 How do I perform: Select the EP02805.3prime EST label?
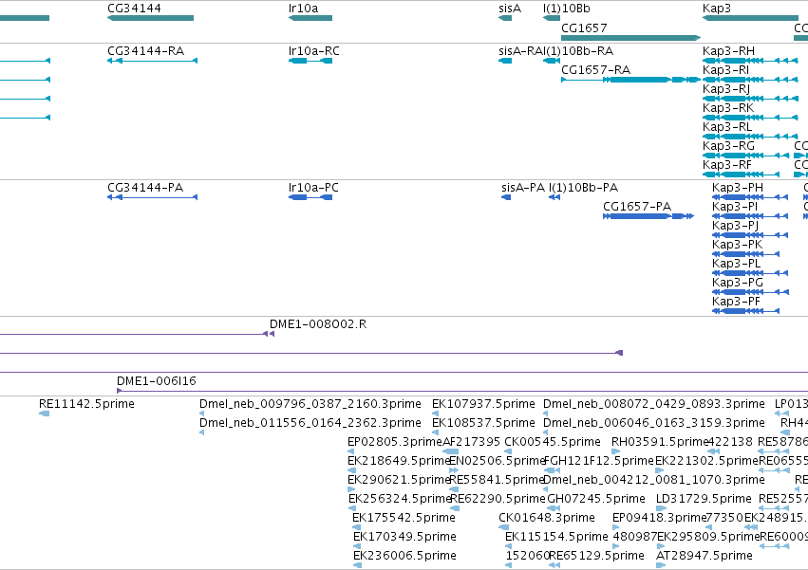(395, 442)
